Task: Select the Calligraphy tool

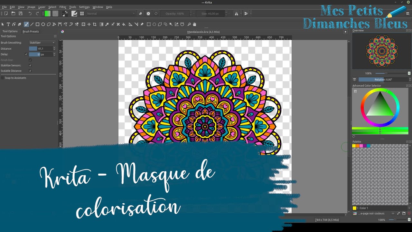Action: pyautogui.click(x=19, y=24)
